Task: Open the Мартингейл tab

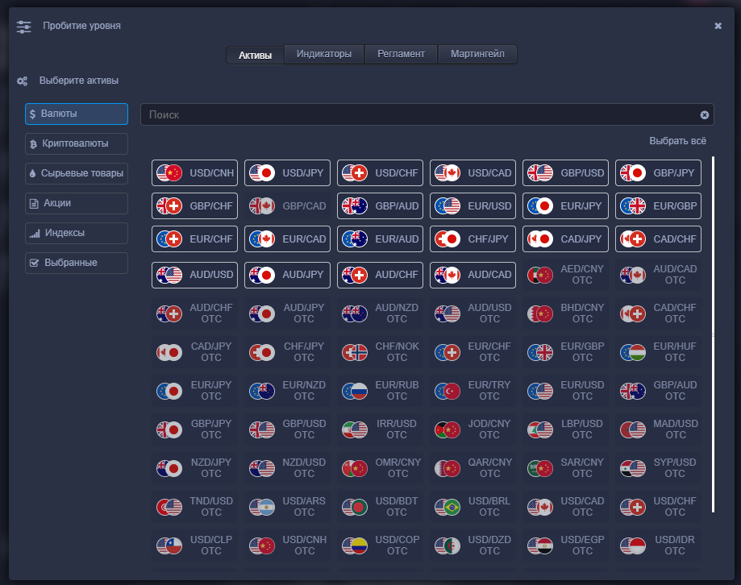Action: pyautogui.click(x=477, y=54)
